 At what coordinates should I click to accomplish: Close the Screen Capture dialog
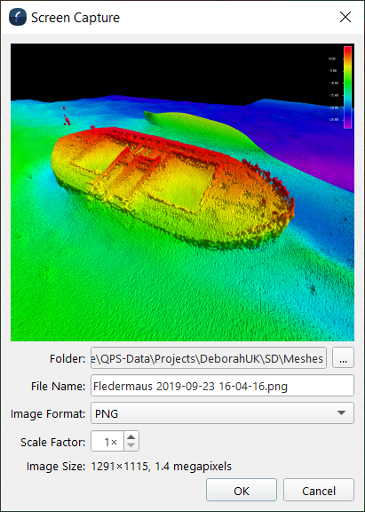point(345,17)
